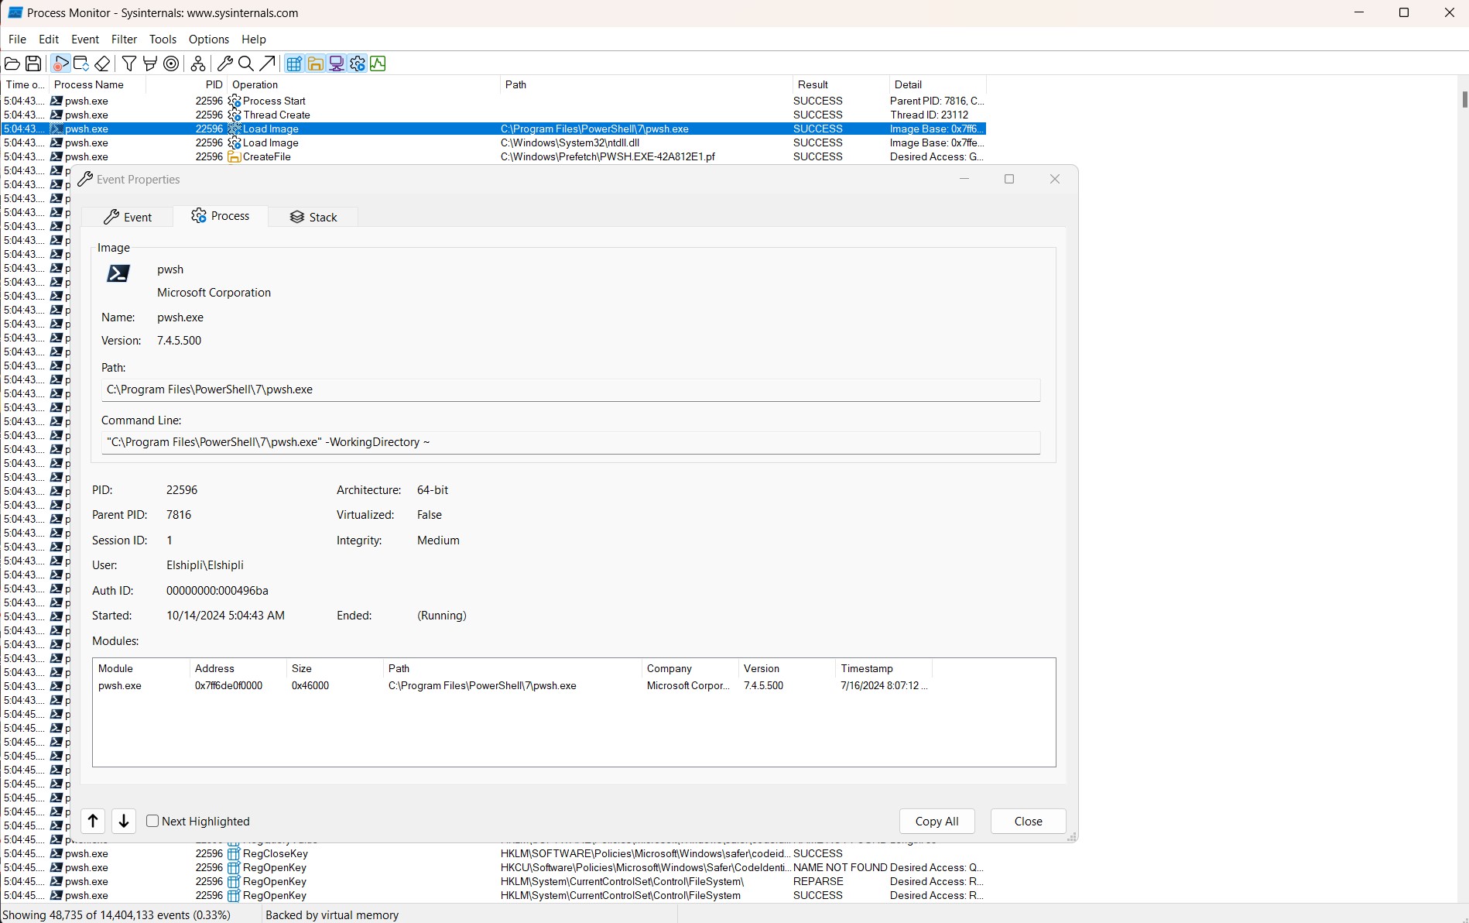1469x923 pixels.
Task: Click the Detail column header
Action: tap(937, 84)
